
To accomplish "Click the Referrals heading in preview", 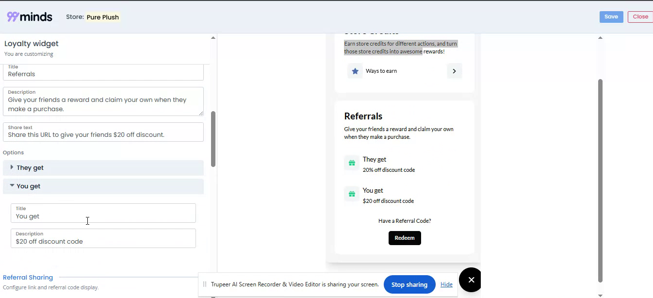I will point(363,116).
